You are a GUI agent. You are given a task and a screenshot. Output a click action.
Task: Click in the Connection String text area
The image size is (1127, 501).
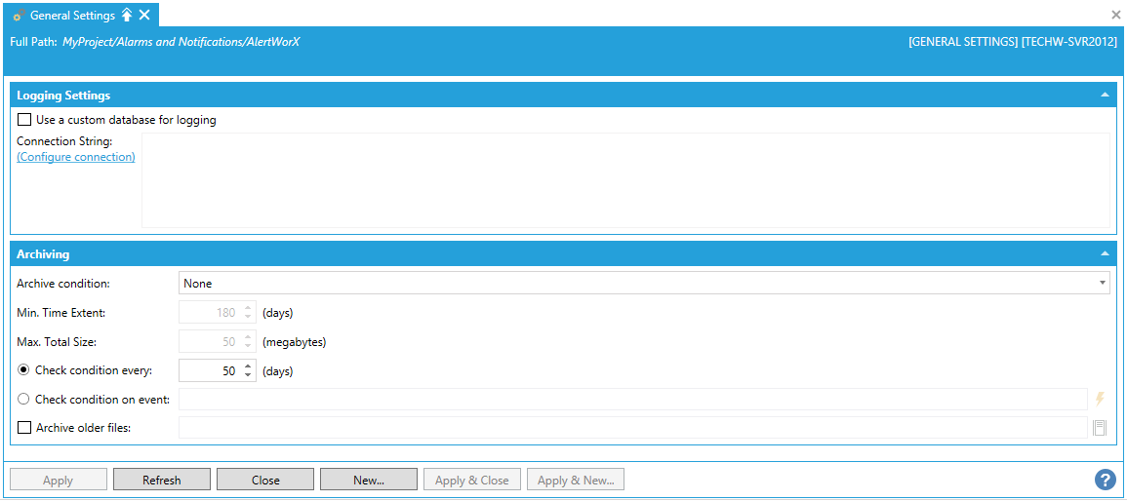coord(624,180)
